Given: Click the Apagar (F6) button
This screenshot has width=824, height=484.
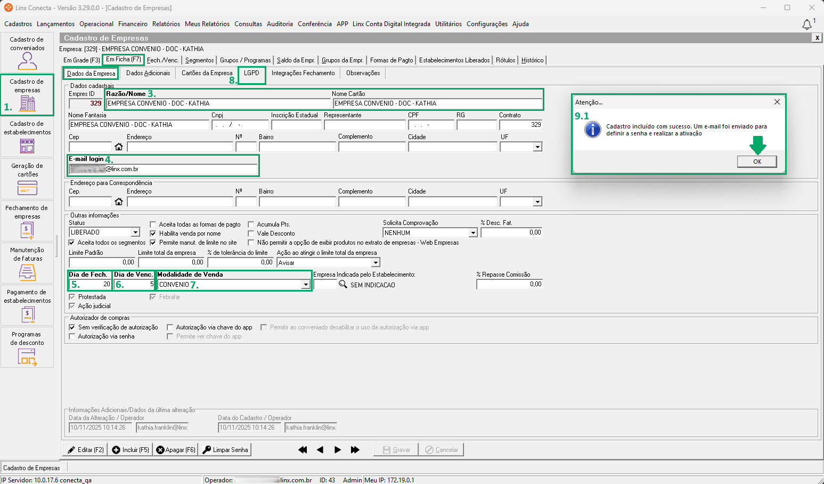Looking at the screenshot, I should pyautogui.click(x=176, y=450).
